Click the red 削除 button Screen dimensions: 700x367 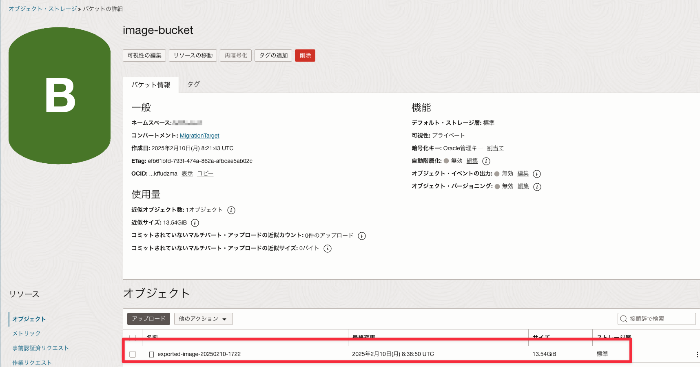point(305,56)
